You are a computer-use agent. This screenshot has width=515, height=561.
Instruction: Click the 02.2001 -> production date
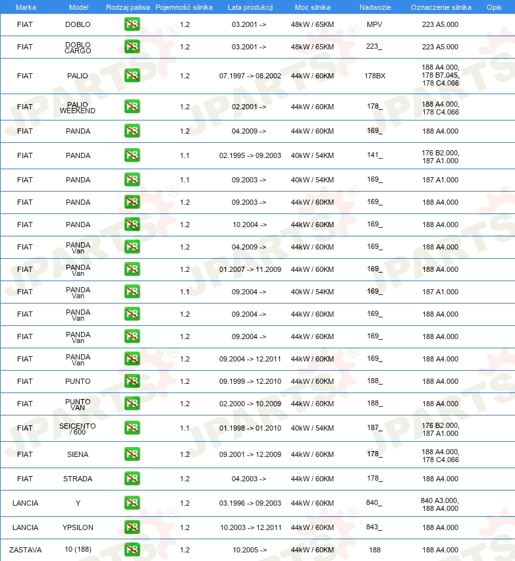[249, 107]
